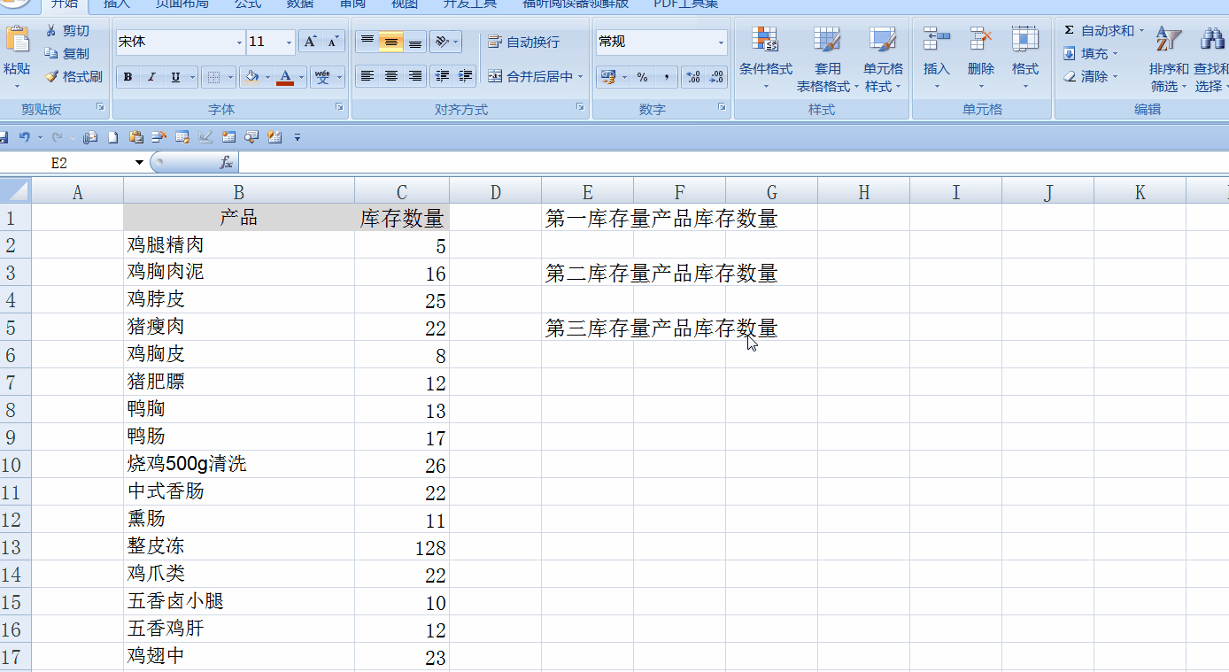Viewport: 1229px width, 672px height.
Task: Open the Clear (清除) menu
Action: click(1091, 77)
